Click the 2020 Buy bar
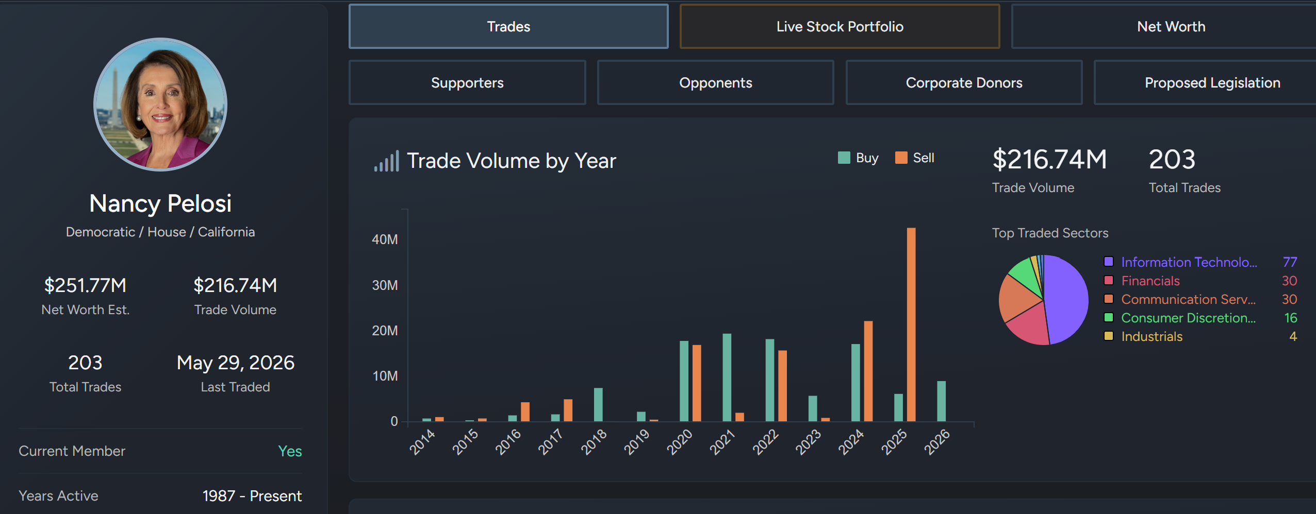The height and width of the screenshot is (514, 1316). point(684,381)
